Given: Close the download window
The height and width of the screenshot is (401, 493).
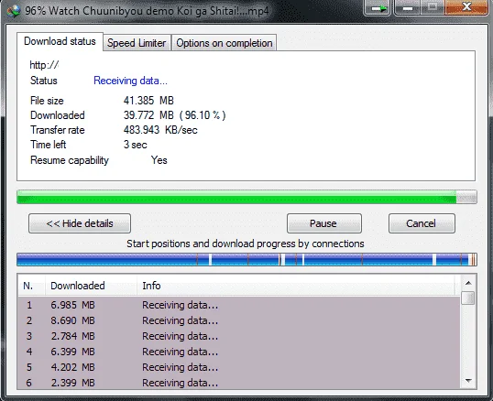Looking at the screenshot, I should (x=466, y=7).
